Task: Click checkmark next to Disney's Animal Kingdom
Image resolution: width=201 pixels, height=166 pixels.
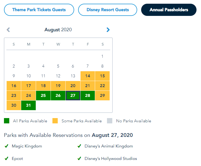Action: pos(79,146)
